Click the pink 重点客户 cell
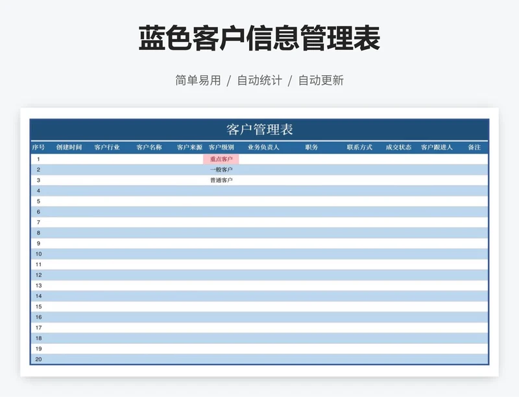 click(x=221, y=159)
